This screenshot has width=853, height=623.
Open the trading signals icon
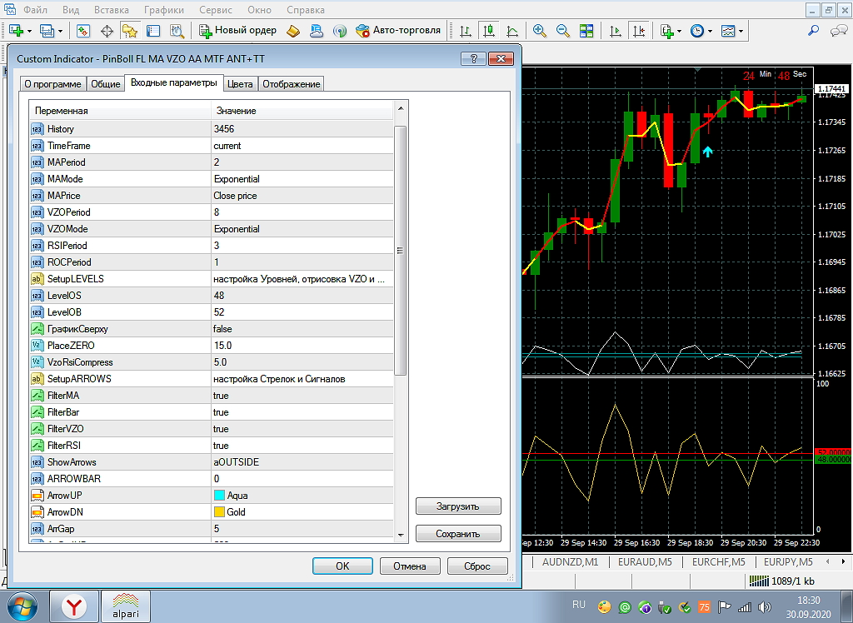340,31
